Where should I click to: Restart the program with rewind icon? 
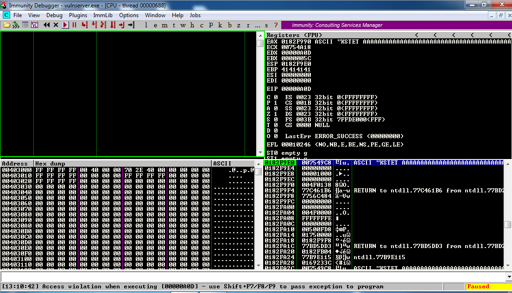click(x=47, y=25)
